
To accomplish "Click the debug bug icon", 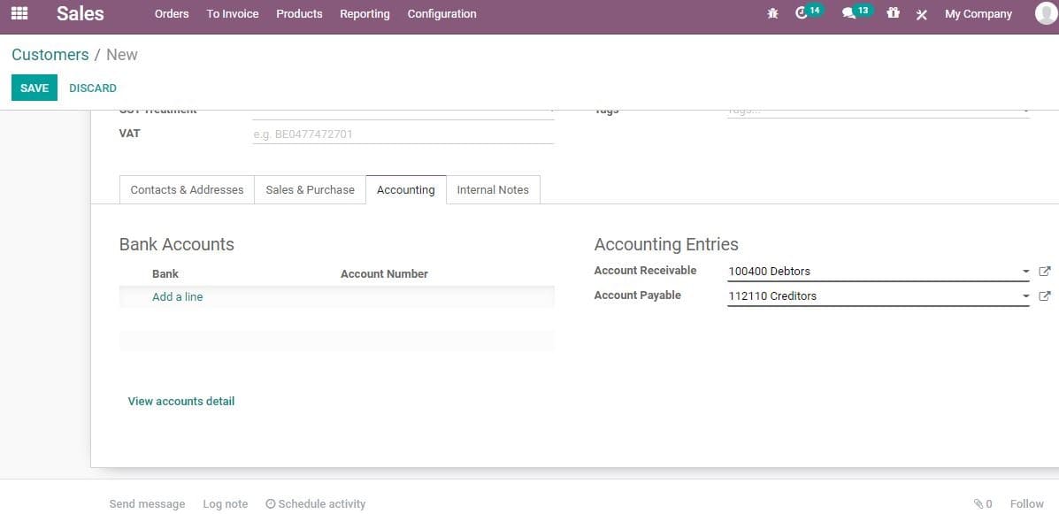I will point(772,13).
